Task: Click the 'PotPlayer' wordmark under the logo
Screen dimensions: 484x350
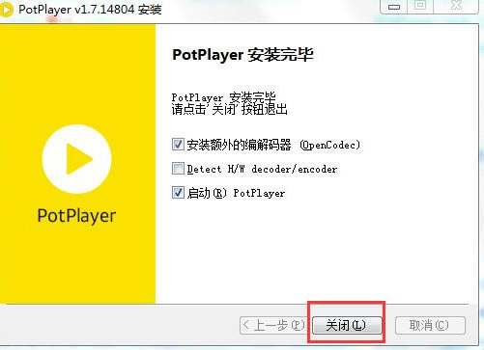Action: point(76,216)
